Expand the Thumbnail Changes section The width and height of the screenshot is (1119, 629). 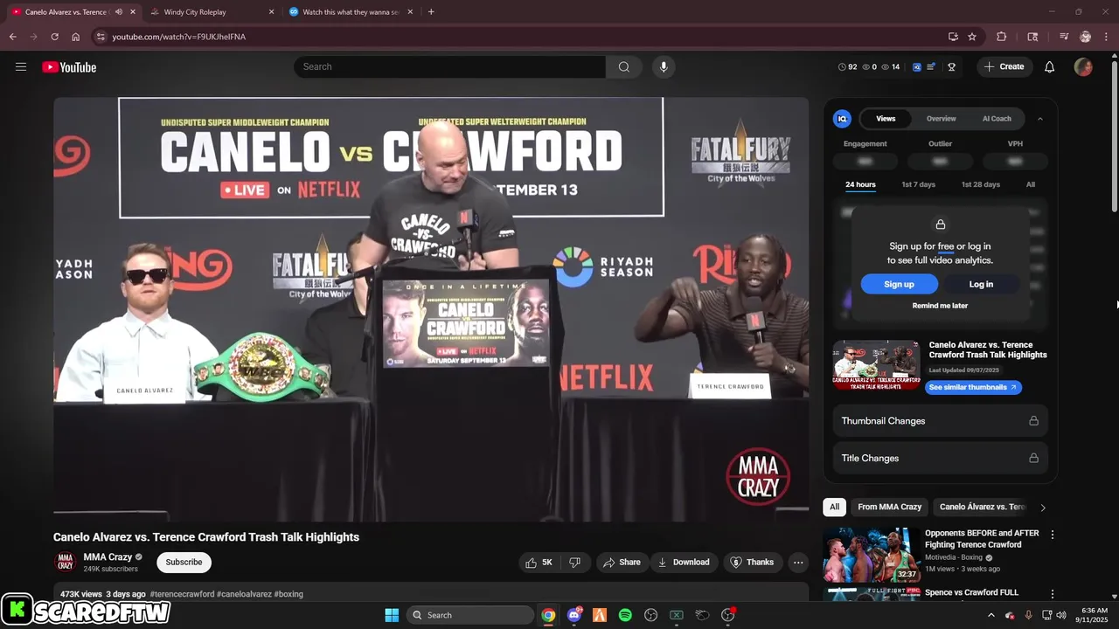[x=940, y=421]
